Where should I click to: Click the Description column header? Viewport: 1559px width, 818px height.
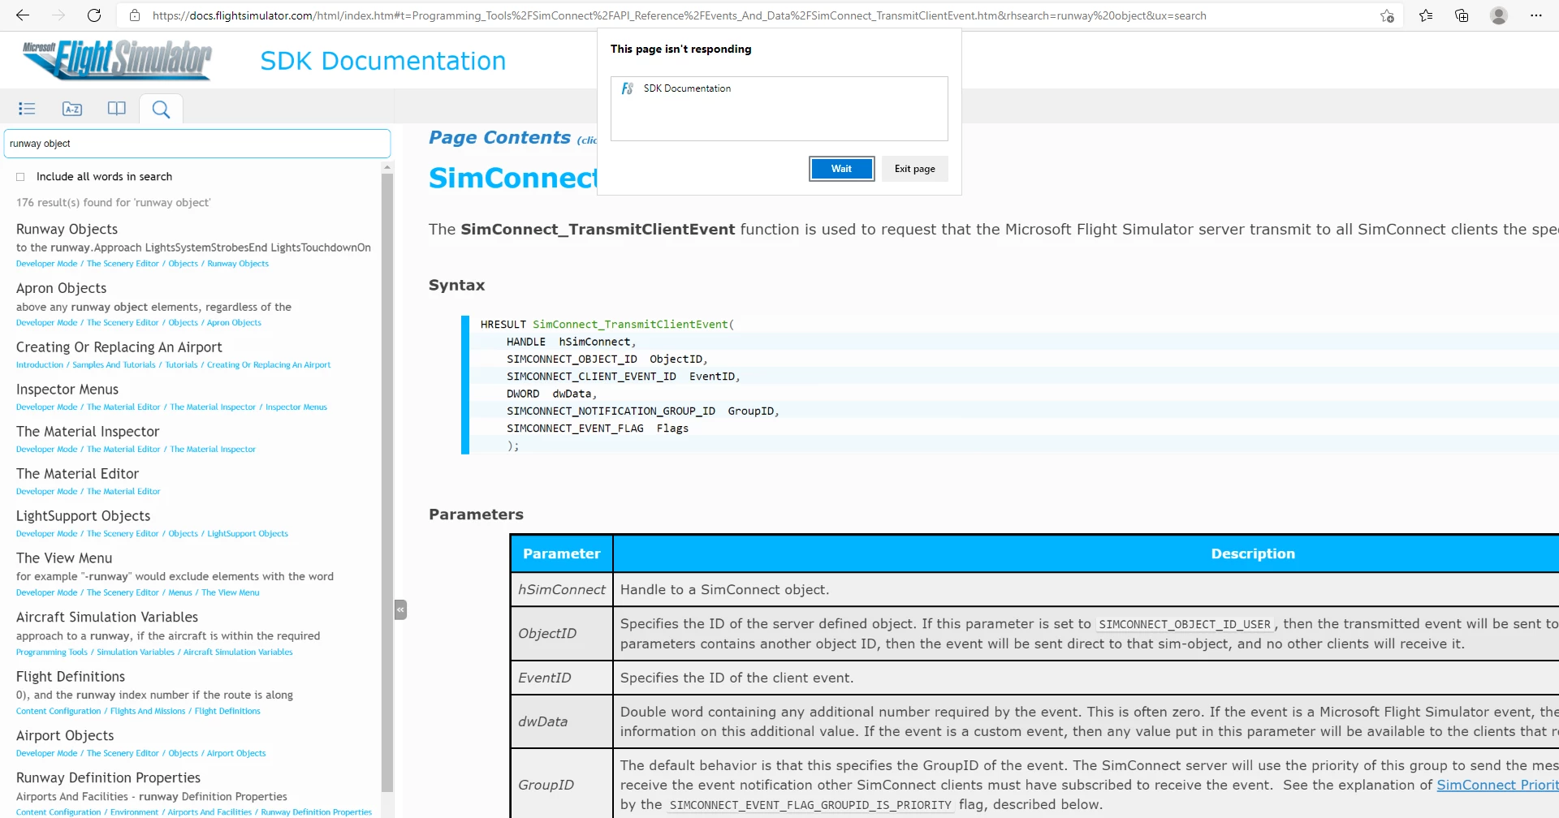pyautogui.click(x=1253, y=553)
